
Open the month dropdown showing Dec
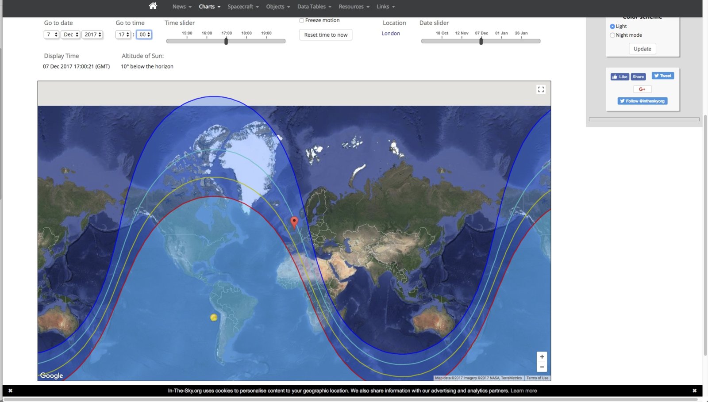pyautogui.click(x=70, y=34)
